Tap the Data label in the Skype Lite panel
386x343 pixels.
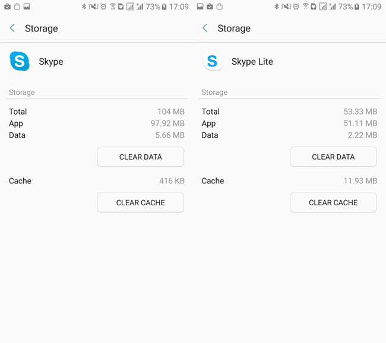coord(210,135)
